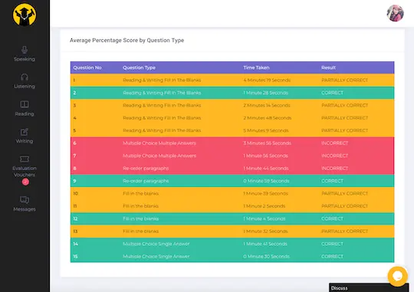This screenshot has height=292, width=414.
Task: Open the Discuss chat bar
Action: coord(369,287)
